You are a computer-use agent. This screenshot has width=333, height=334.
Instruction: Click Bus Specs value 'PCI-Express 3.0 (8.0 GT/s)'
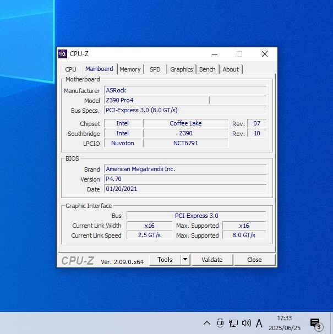[185, 110]
